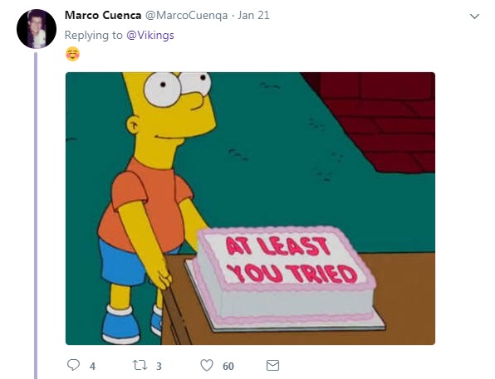Click the 'Replying to' text label

(x=94, y=35)
